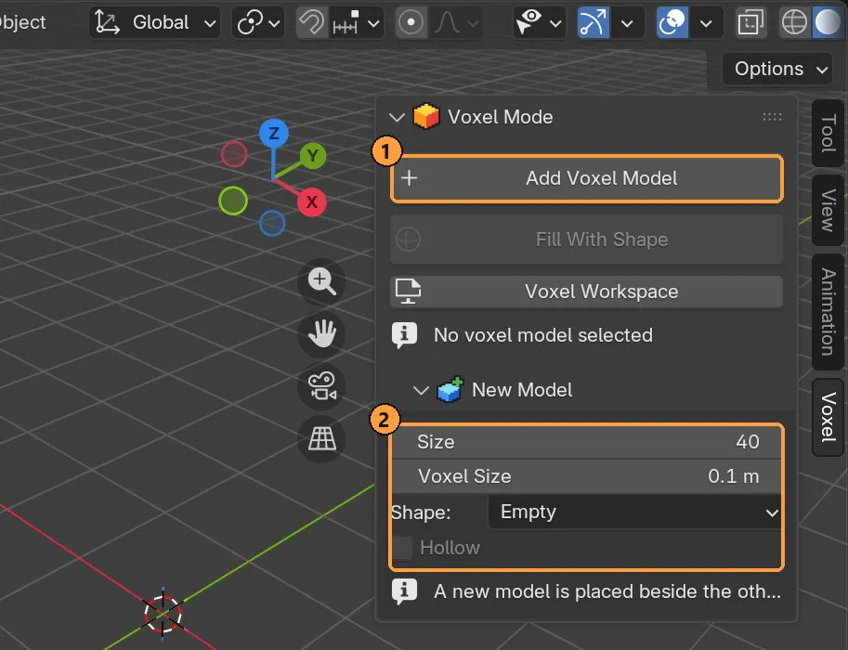Open the Voxel Workspace
848x650 pixels.
coord(587,292)
